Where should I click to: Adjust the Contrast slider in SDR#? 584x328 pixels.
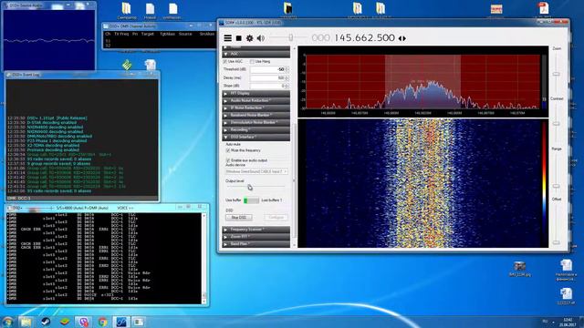556,123
